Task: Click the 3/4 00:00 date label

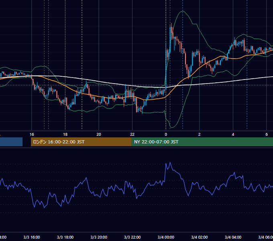Action: (166, 237)
